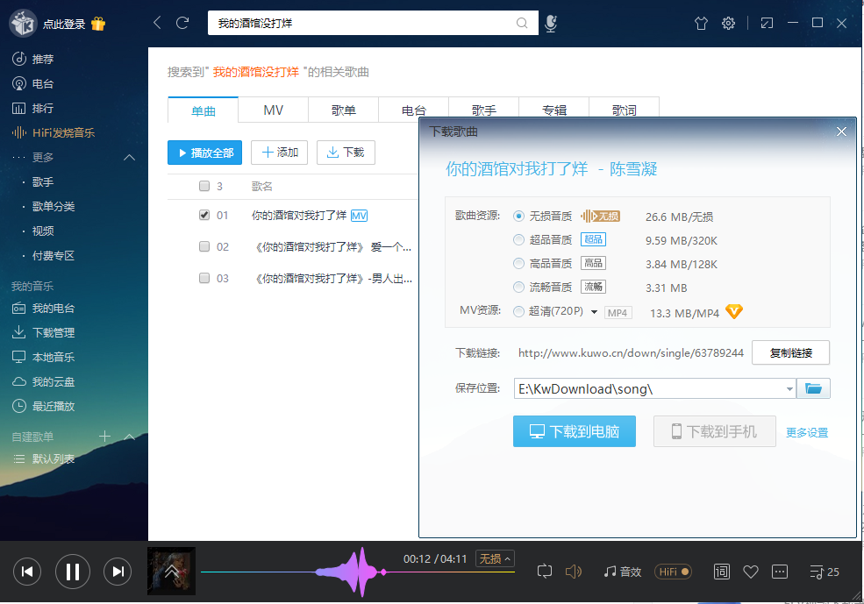The image size is (864, 604).
Task: Click the volume speaker icon
Action: pos(573,572)
